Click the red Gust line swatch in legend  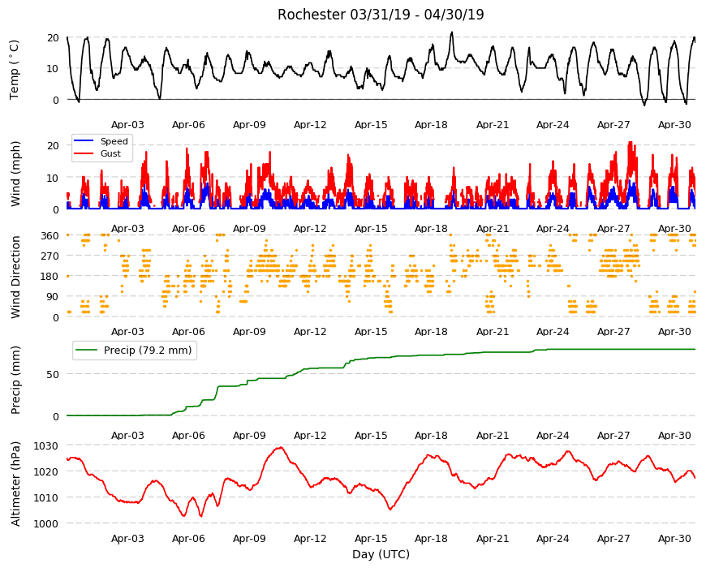[84, 153]
